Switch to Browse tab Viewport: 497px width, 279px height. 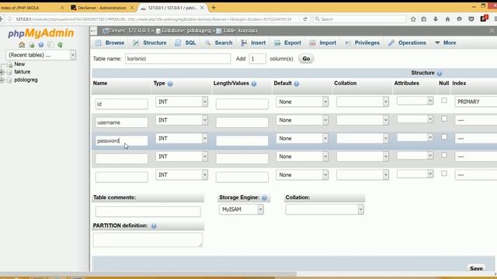(110, 43)
